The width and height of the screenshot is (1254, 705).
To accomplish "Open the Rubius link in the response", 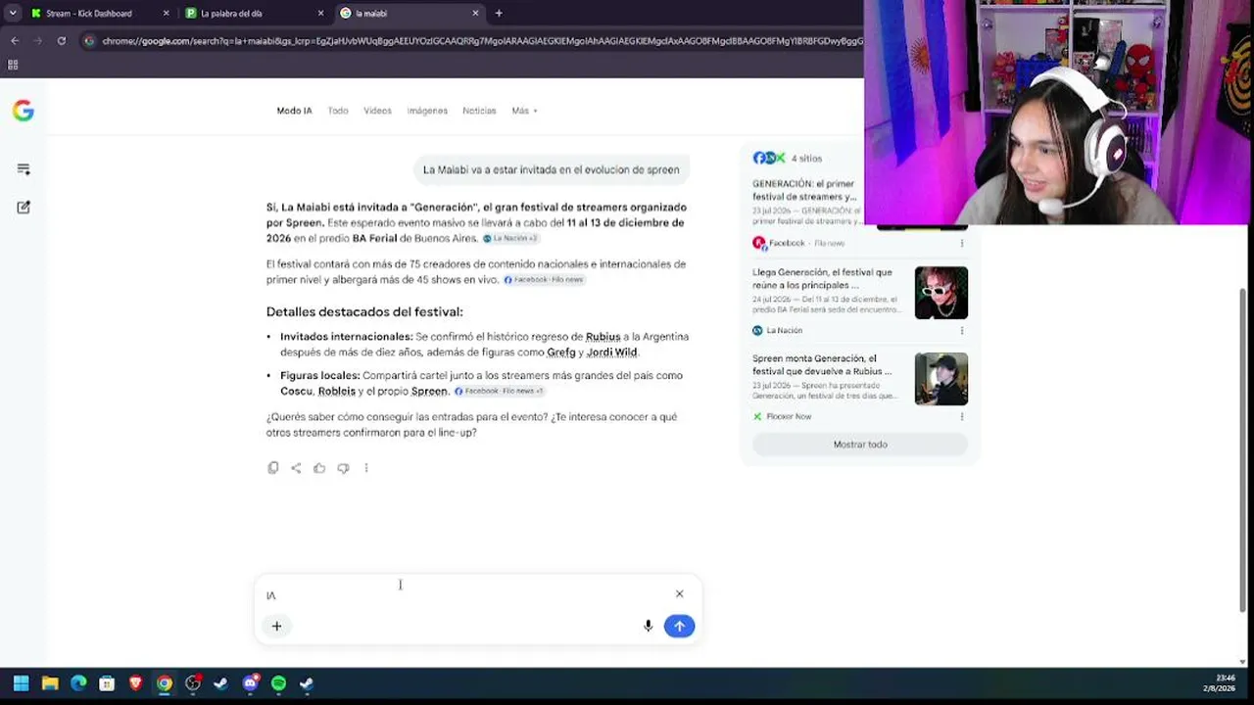I will point(603,337).
